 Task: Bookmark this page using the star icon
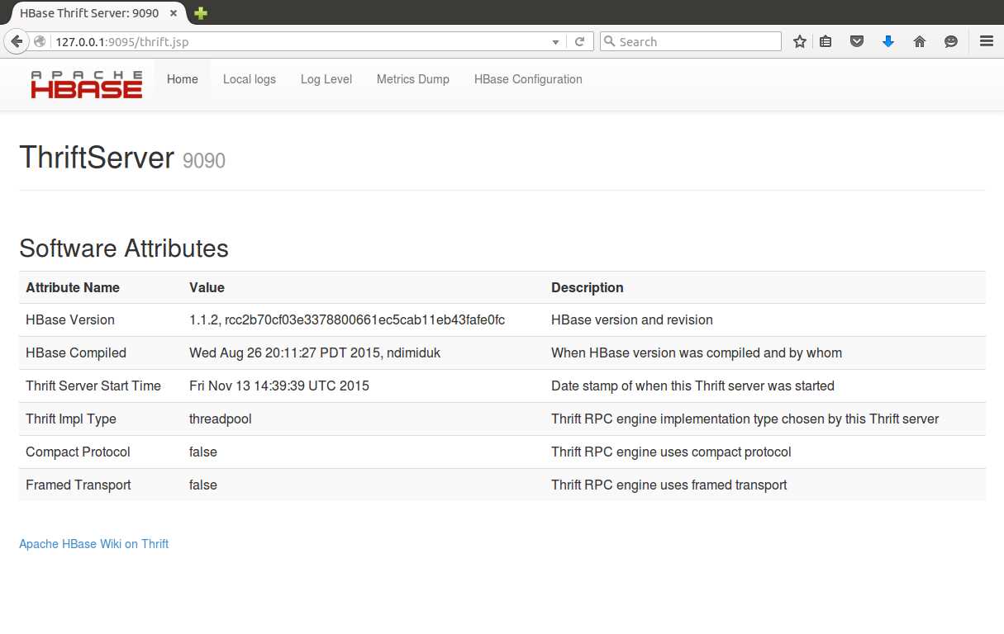[x=799, y=41]
